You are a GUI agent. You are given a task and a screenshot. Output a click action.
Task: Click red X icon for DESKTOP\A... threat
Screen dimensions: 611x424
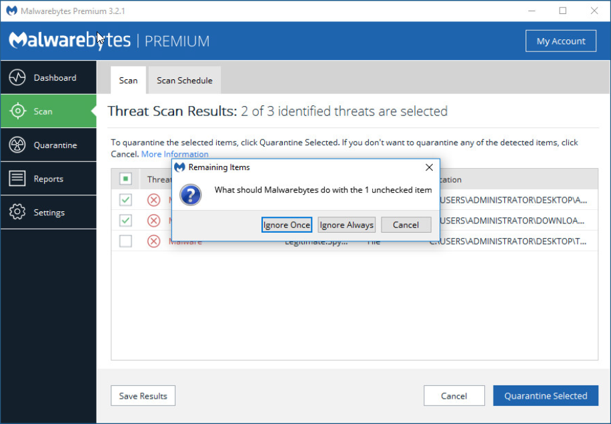153,200
